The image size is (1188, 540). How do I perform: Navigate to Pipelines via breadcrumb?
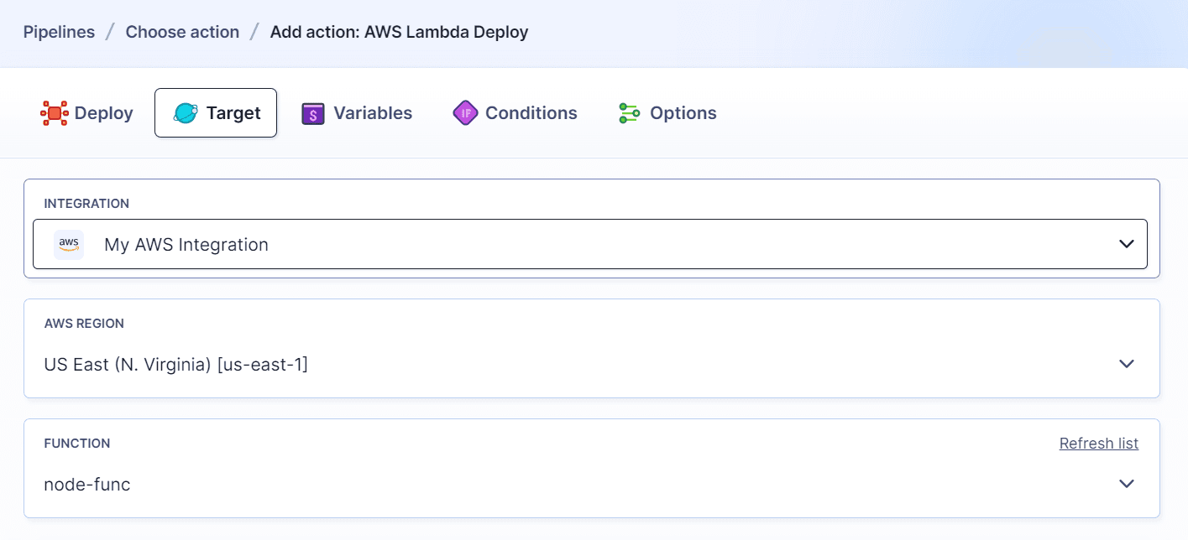click(59, 32)
